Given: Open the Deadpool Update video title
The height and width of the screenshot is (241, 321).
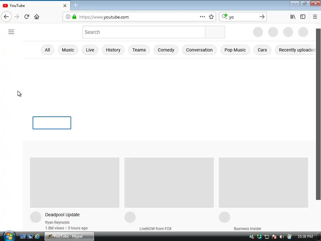Looking at the screenshot, I should click(x=62, y=215).
